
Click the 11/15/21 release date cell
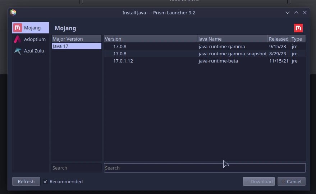click(279, 61)
